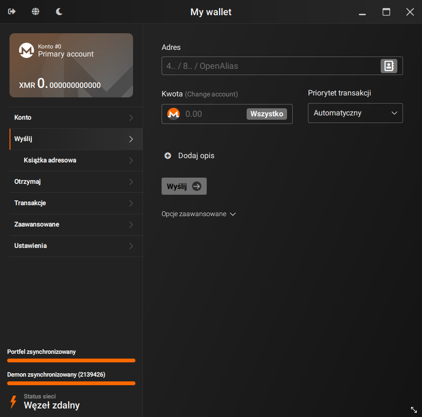Screen dimensions: 422x417
Task: Toggle dark mode with the moon icon
Action: tap(59, 11)
